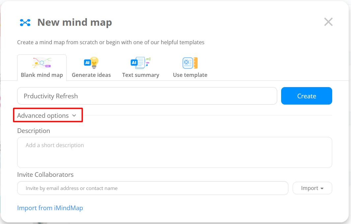Click the Prductivity Refresh title field
Viewport: 351px width, 224px height.
147,96
